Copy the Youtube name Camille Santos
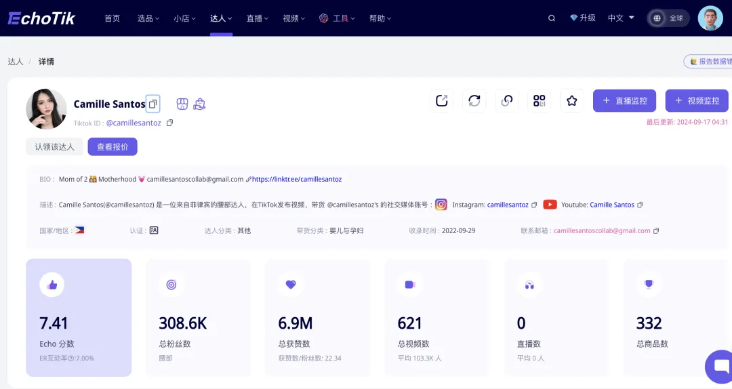This screenshot has height=389, width=732. click(x=640, y=205)
